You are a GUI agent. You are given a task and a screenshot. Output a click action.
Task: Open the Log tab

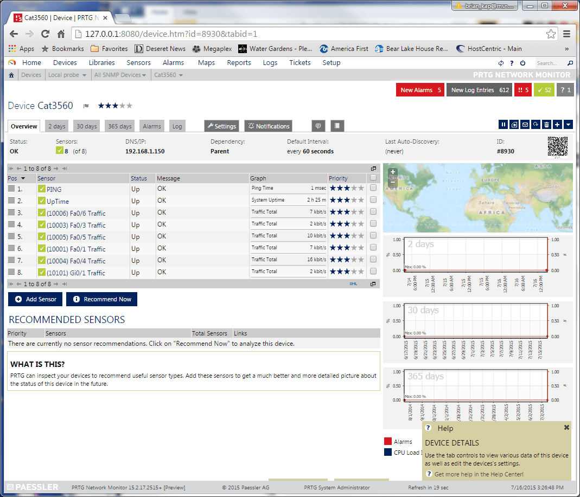tap(177, 126)
